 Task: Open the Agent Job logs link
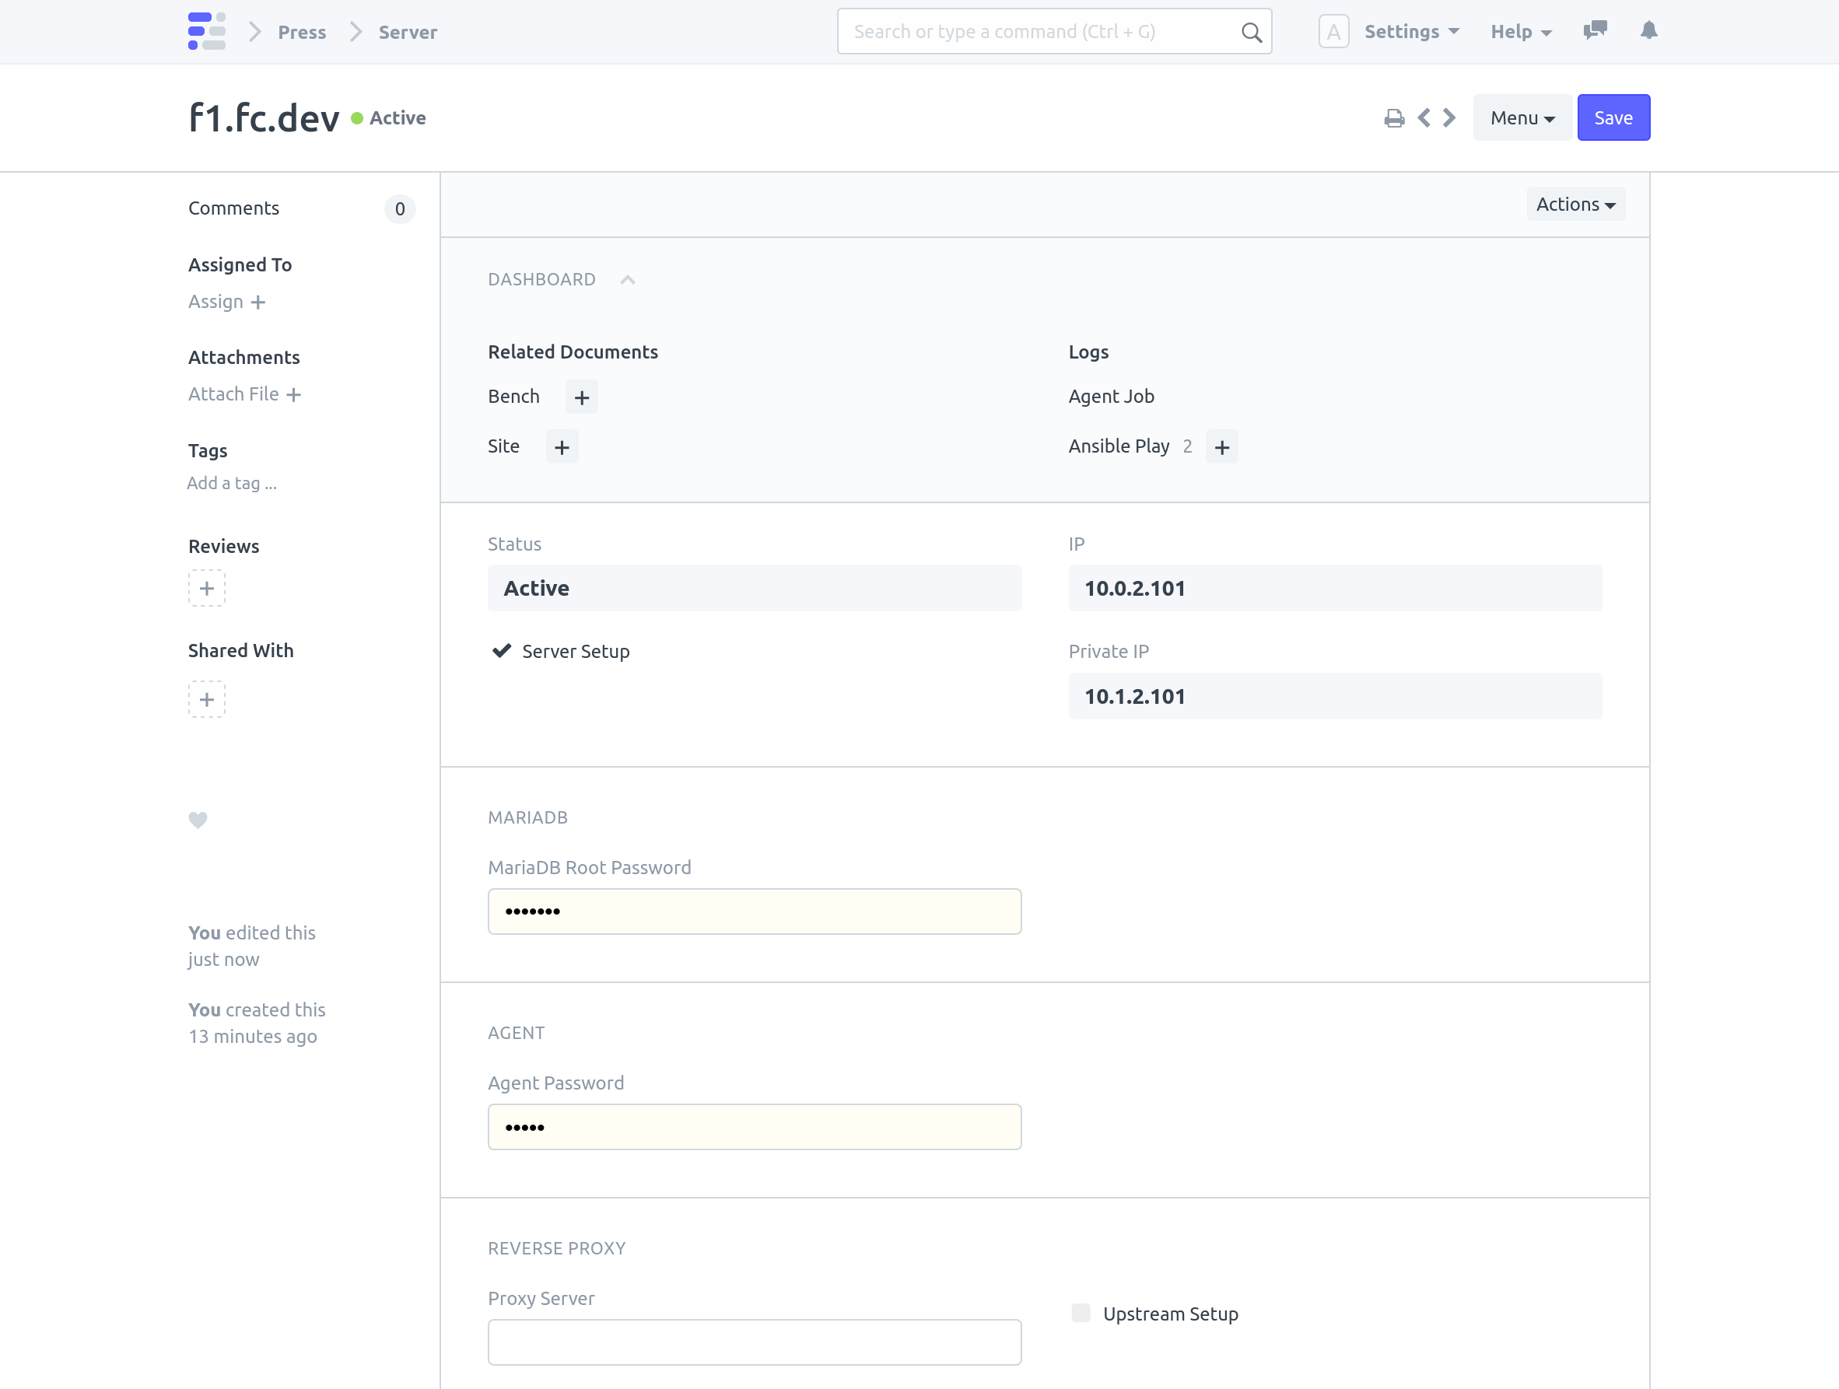(1111, 397)
